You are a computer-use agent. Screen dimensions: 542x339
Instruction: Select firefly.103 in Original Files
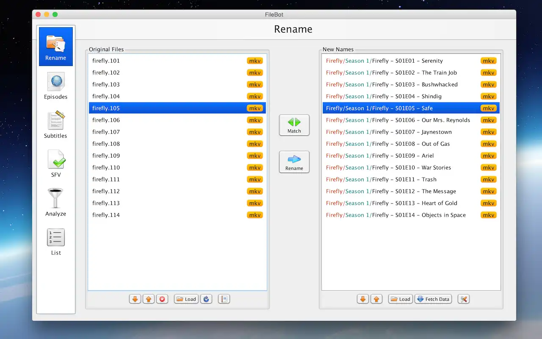pyautogui.click(x=177, y=84)
